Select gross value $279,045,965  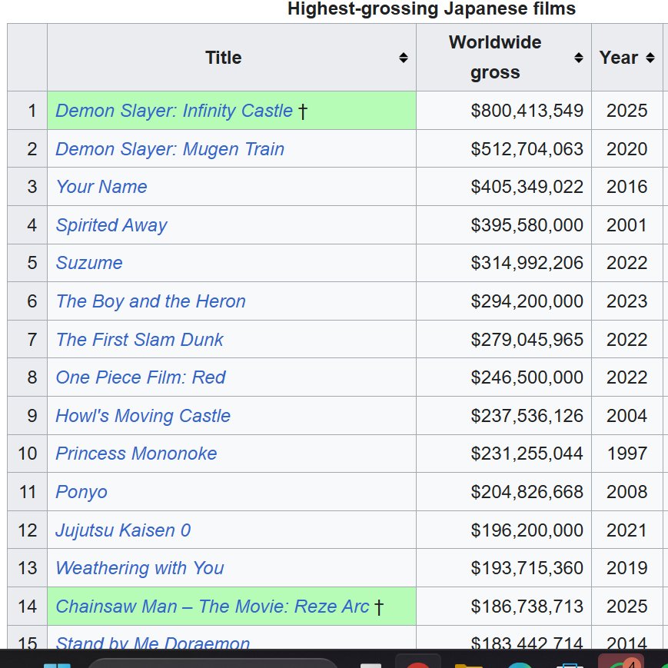[x=527, y=340]
